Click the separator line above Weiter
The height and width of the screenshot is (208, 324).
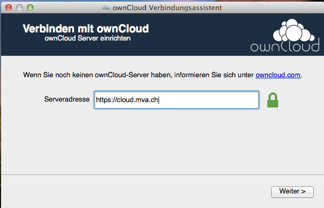[162, 175]
